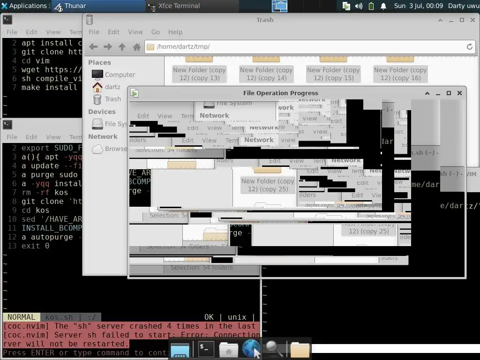Click the trash can icon in Trash titlebar

(x=90, y=20)
